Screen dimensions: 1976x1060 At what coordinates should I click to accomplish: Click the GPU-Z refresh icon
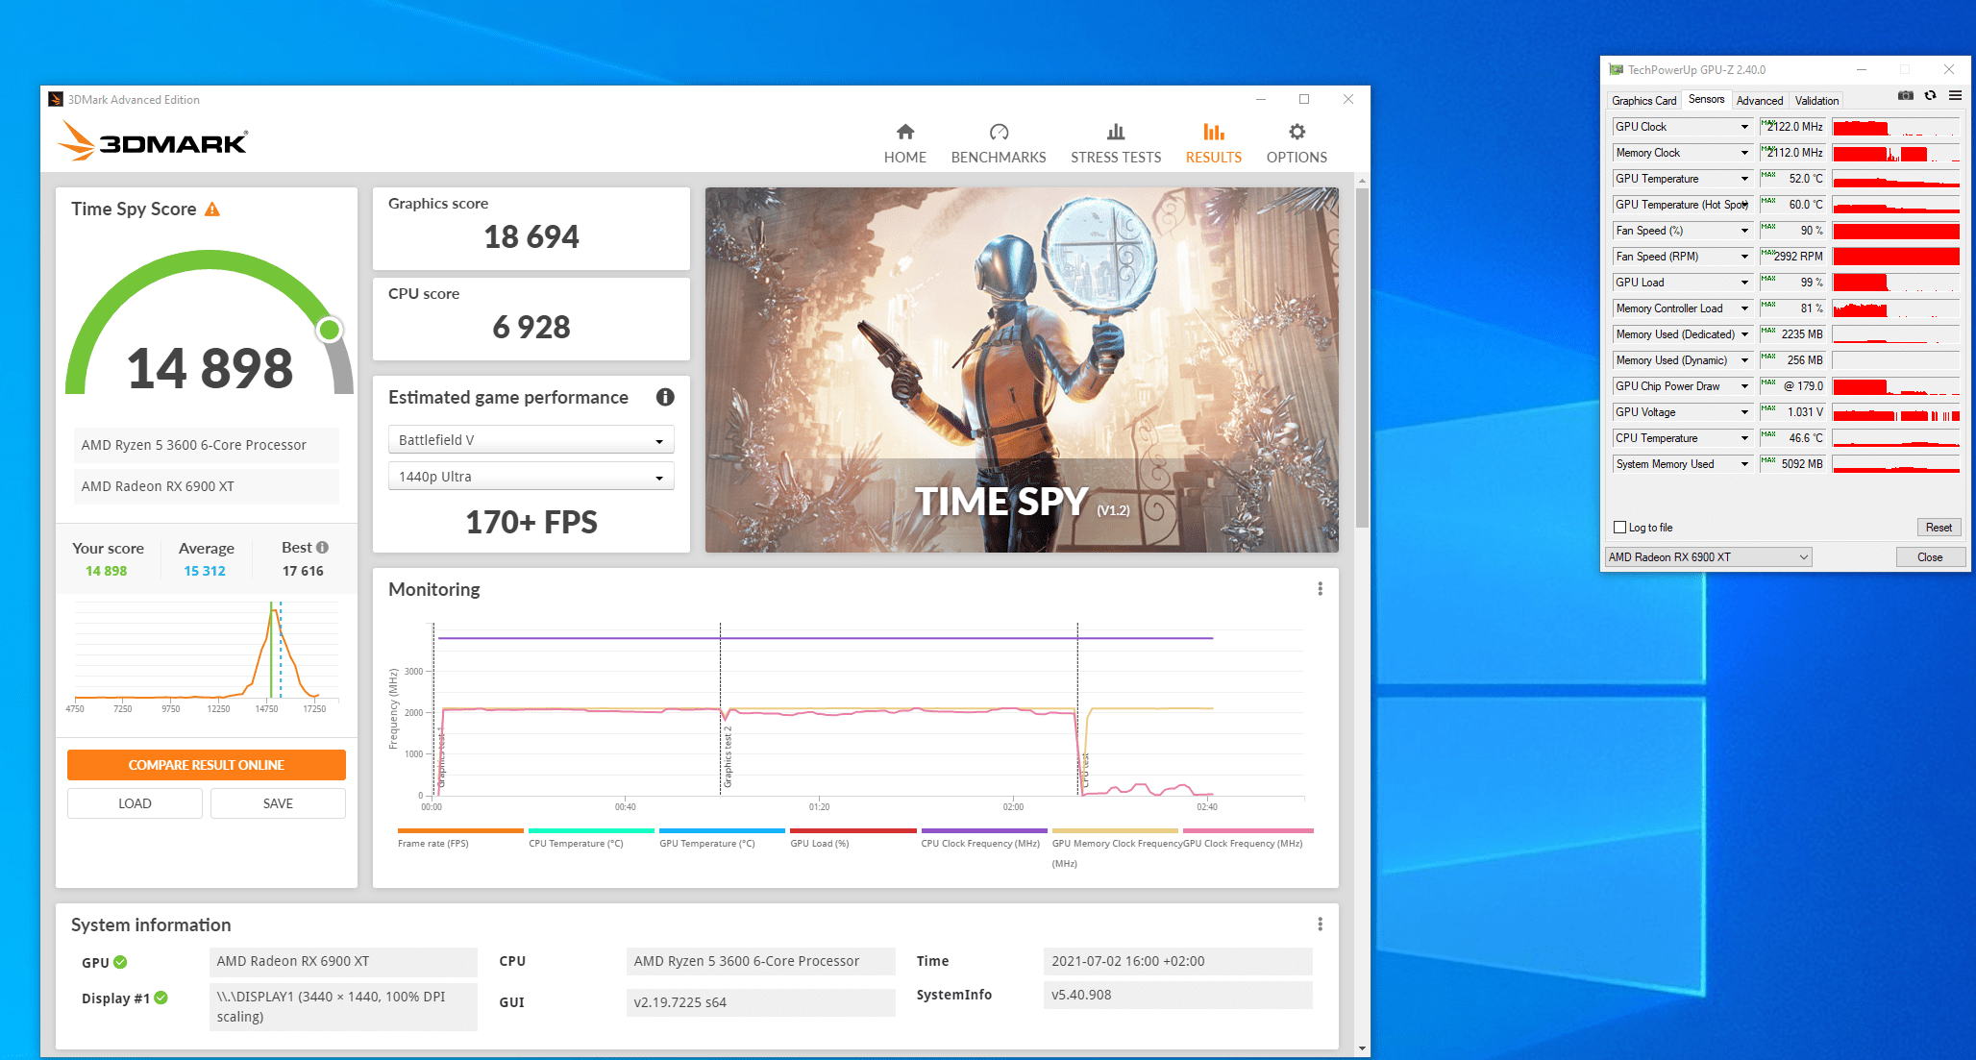coord(1930,96)
